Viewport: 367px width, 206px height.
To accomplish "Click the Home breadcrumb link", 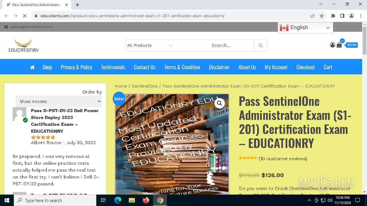I will click(121, 86).
